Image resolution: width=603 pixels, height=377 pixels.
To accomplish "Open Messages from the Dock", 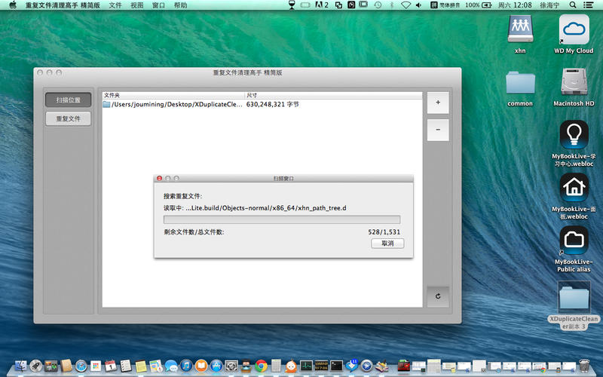I will click(x=171, y=366).
